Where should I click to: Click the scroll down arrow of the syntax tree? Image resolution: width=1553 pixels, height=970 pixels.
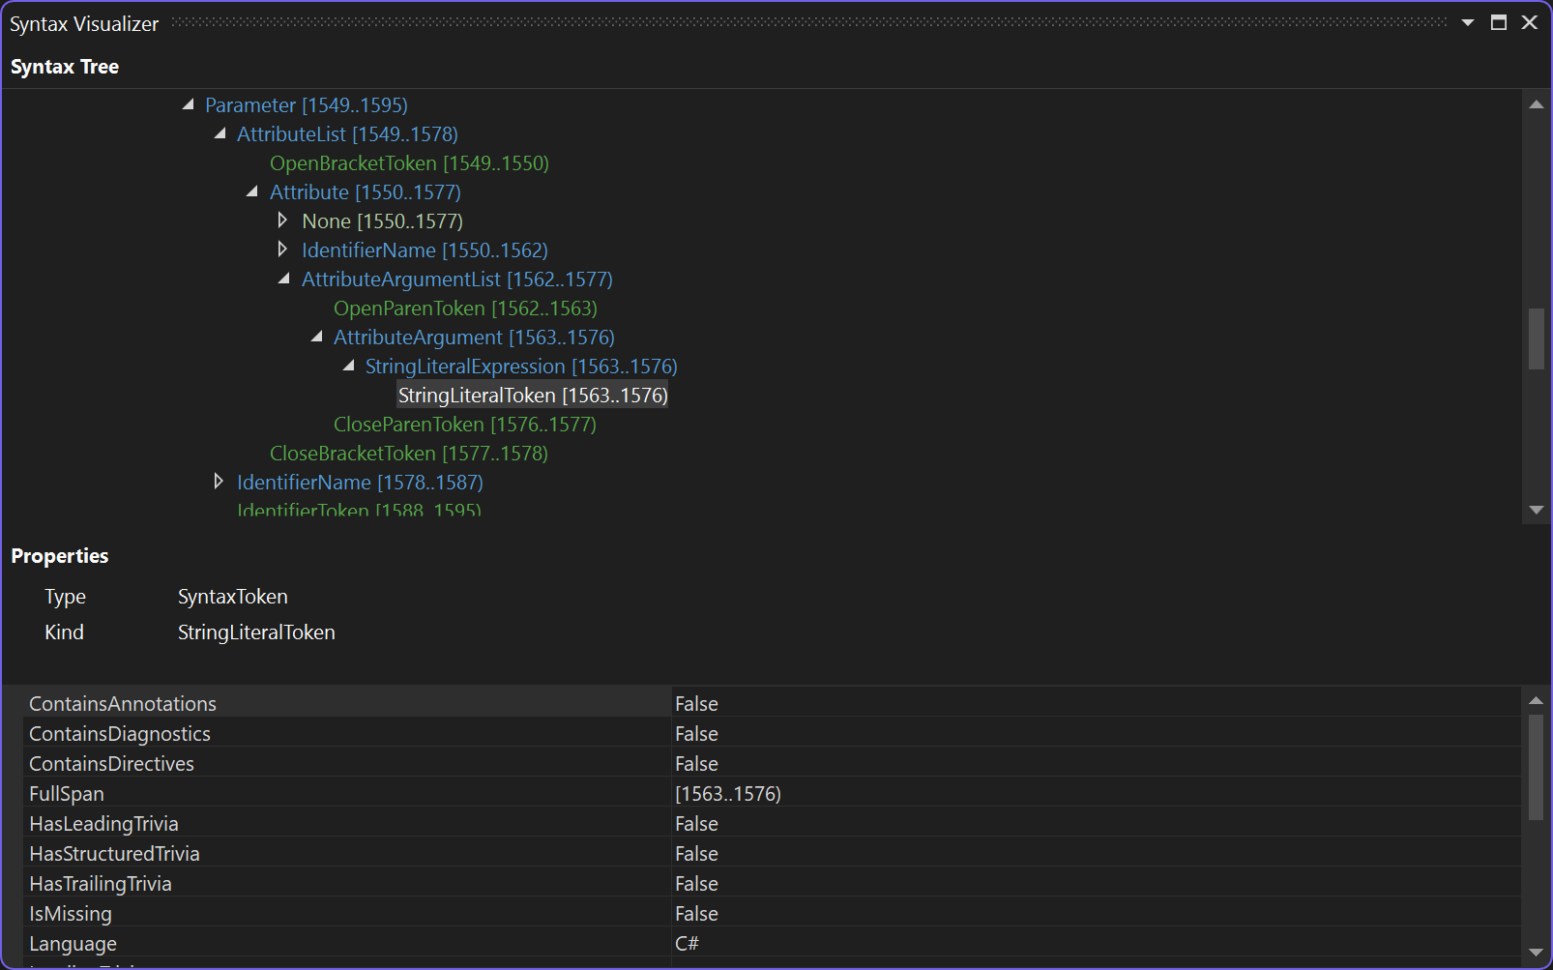1537,508
